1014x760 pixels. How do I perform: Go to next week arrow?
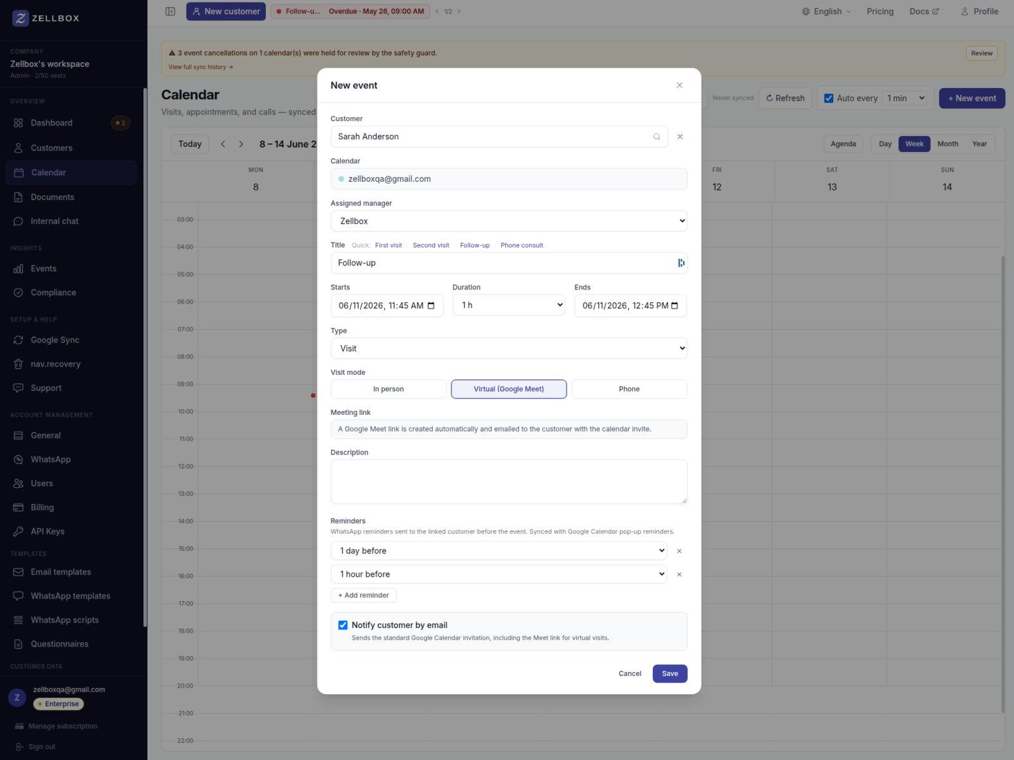click(x=241, y=144)
